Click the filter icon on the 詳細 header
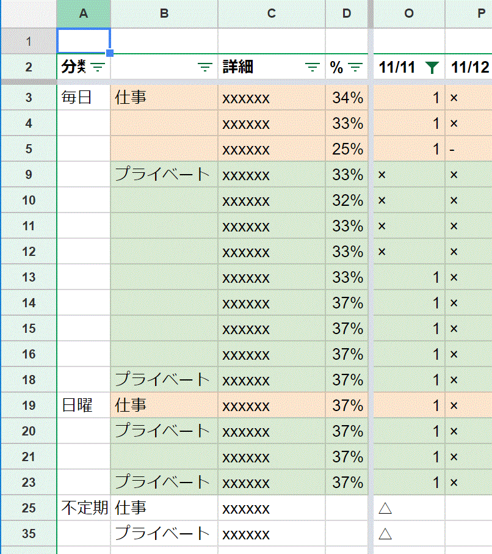492x554 pixels. click(311, 68)
